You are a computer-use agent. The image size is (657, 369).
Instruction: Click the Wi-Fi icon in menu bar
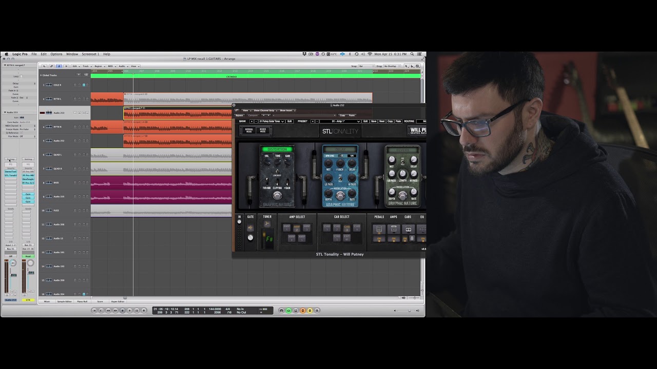370,54
